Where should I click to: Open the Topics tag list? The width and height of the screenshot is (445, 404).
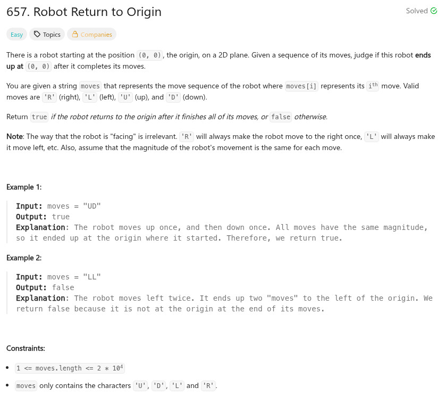[47, 35]
